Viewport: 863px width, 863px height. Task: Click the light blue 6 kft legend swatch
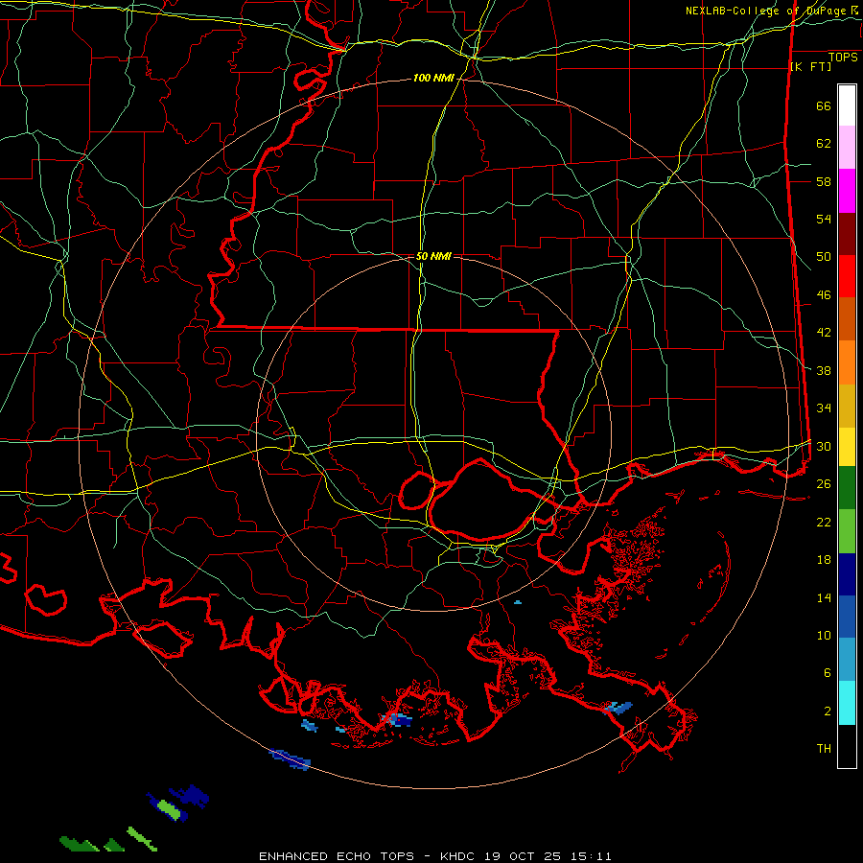pos(847,660)
